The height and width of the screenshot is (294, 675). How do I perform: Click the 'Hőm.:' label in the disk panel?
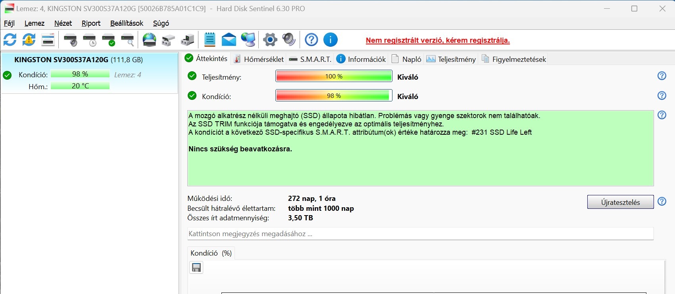[x=38, y=87]
